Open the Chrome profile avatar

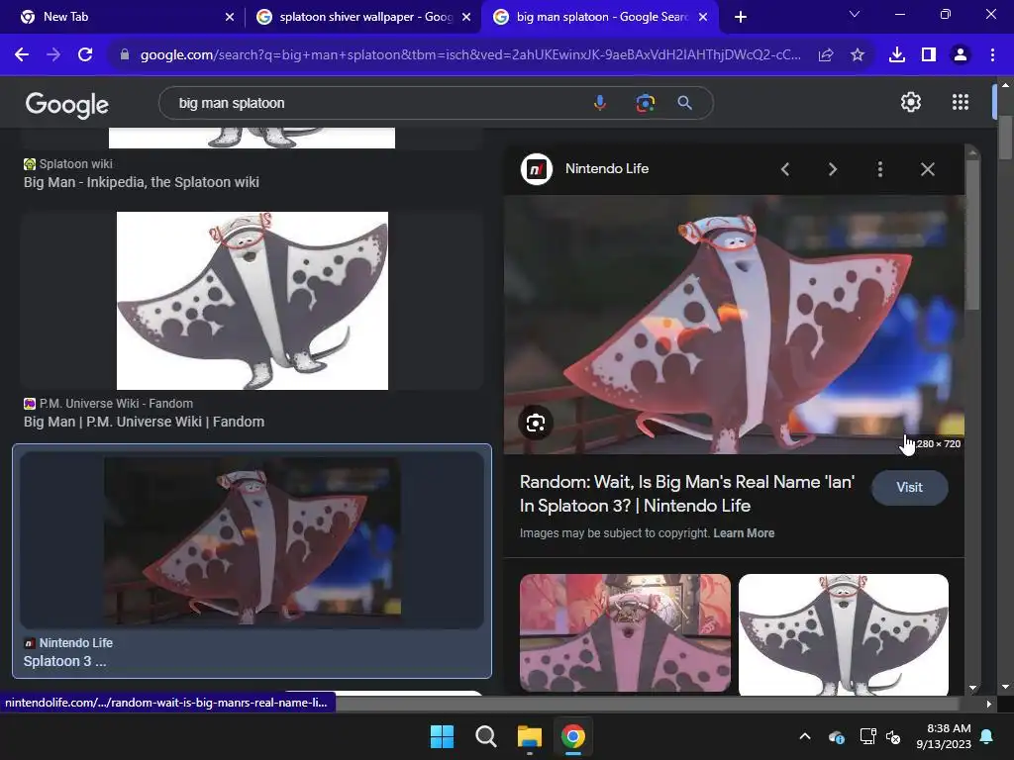[x=961, y=55]
